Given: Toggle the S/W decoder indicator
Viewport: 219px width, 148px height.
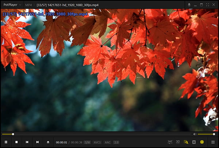Looking at the screenshot, I should pos(87,143).
